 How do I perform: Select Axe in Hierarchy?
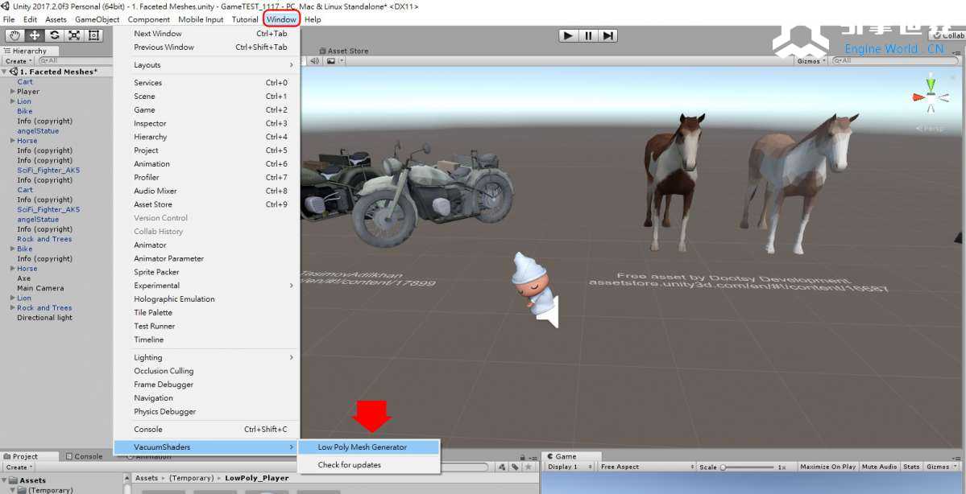23,278
